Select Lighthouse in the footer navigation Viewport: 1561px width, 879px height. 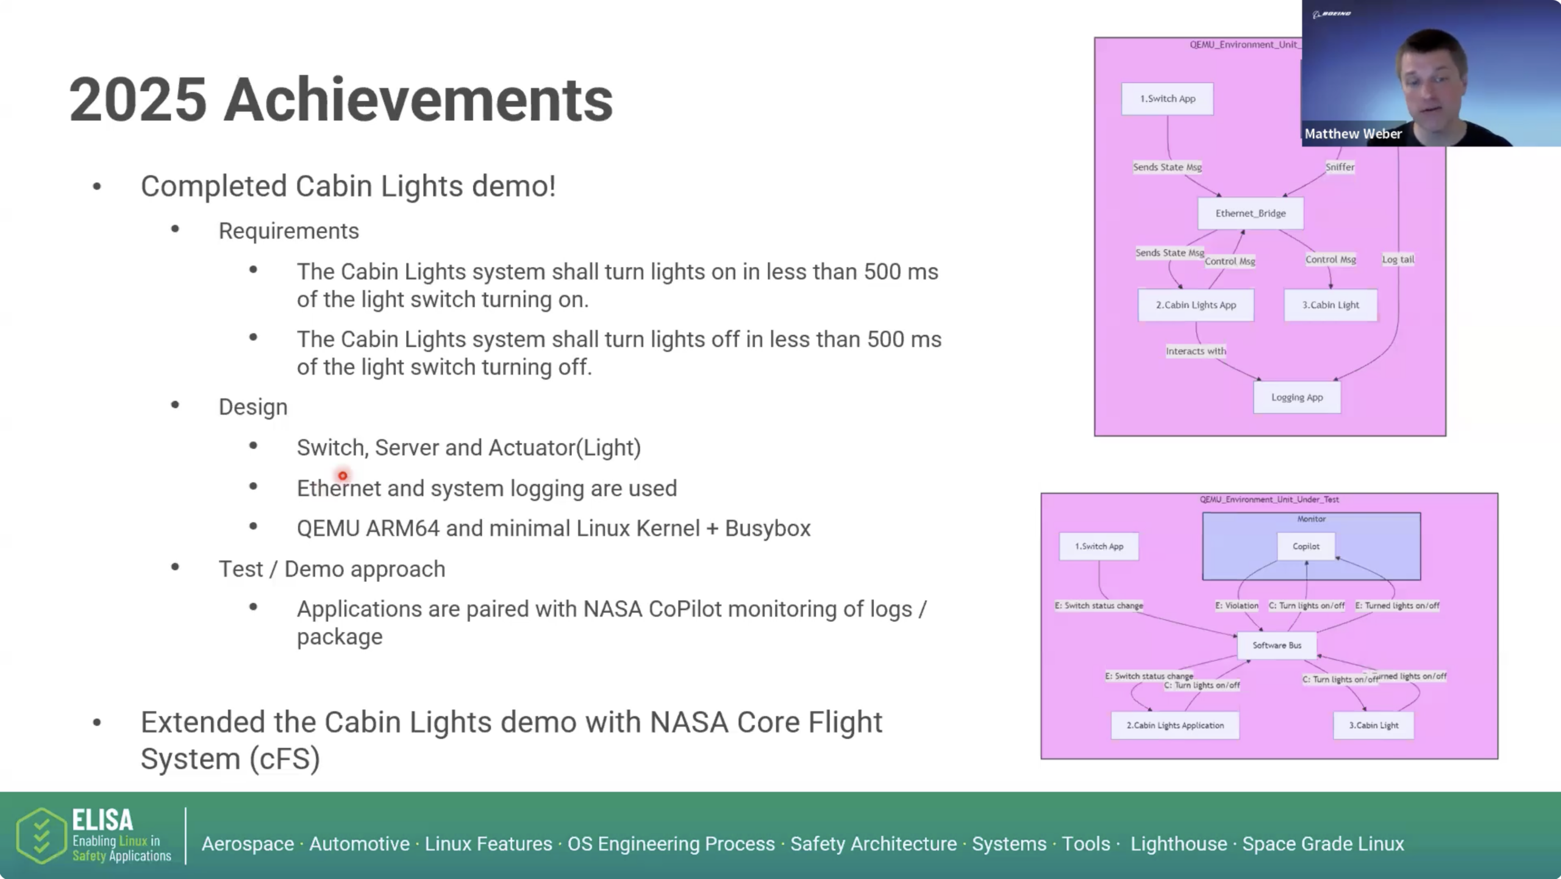(x=1177, y=844)
